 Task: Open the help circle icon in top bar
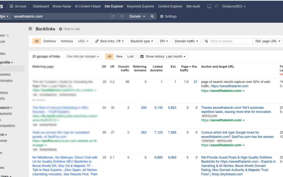pyautogui.click(x=217, y=6)
